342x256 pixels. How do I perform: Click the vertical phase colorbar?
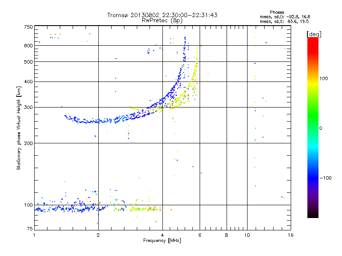pyautogui.click(x=313, y=127)
